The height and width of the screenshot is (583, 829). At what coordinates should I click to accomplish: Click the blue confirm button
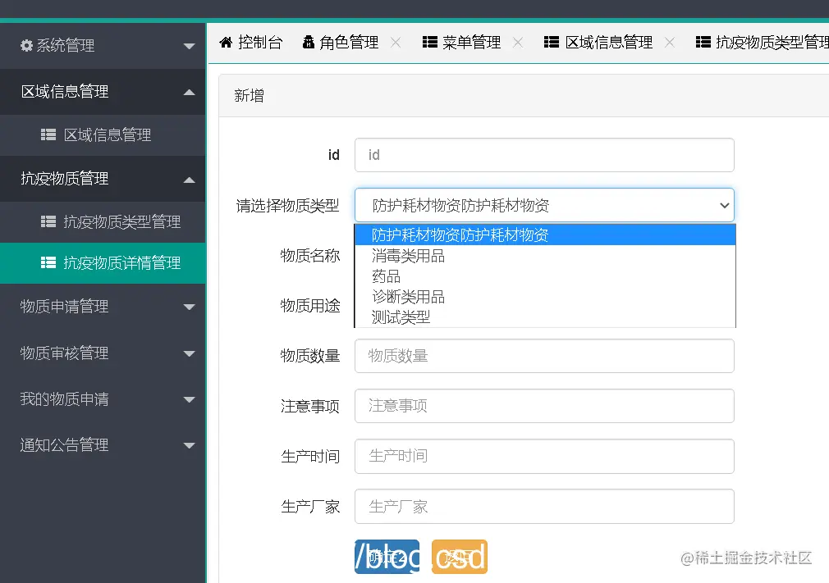click(x=387, y=557)
